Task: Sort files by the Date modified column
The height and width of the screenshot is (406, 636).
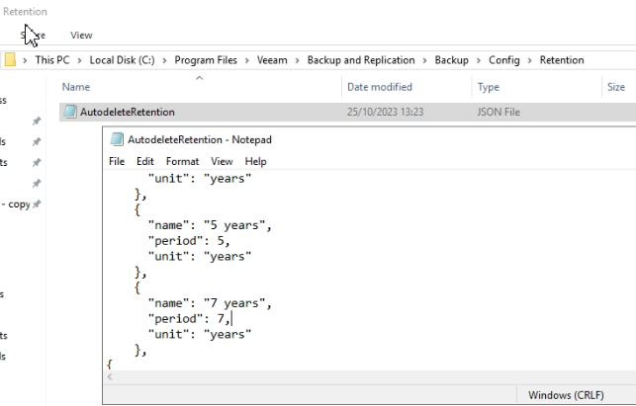Action: [x=380, y=87]
